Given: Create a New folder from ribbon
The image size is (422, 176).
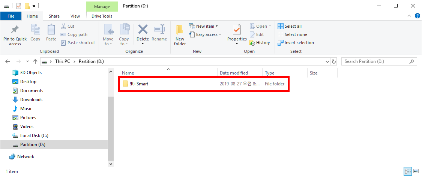Looking at the screenshot, I should coord(180,35).
